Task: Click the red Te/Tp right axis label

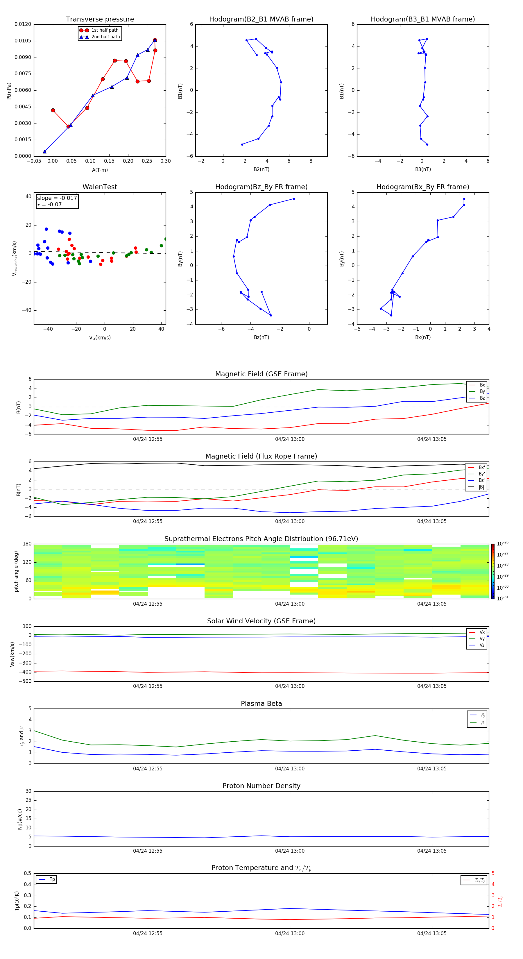Action: (500, 901)
